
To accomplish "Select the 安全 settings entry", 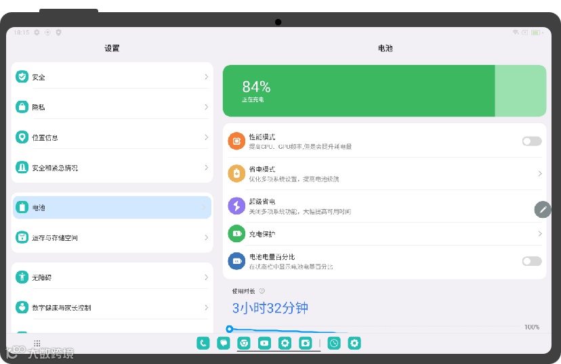I will tap(112, 77).
